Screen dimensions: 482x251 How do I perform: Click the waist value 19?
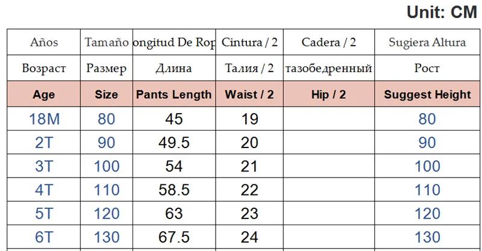tap(249, 119)
